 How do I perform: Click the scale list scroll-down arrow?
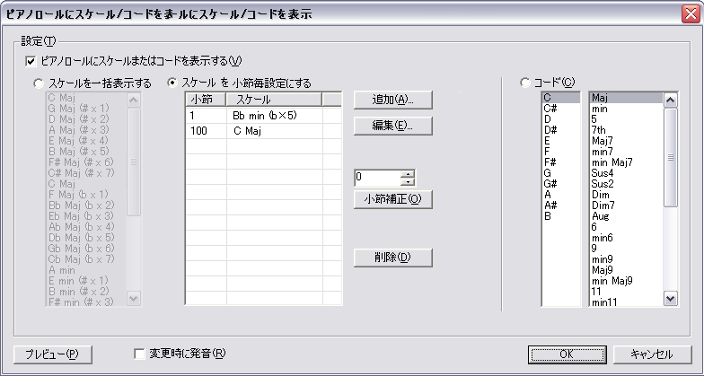tap(133, 298)
